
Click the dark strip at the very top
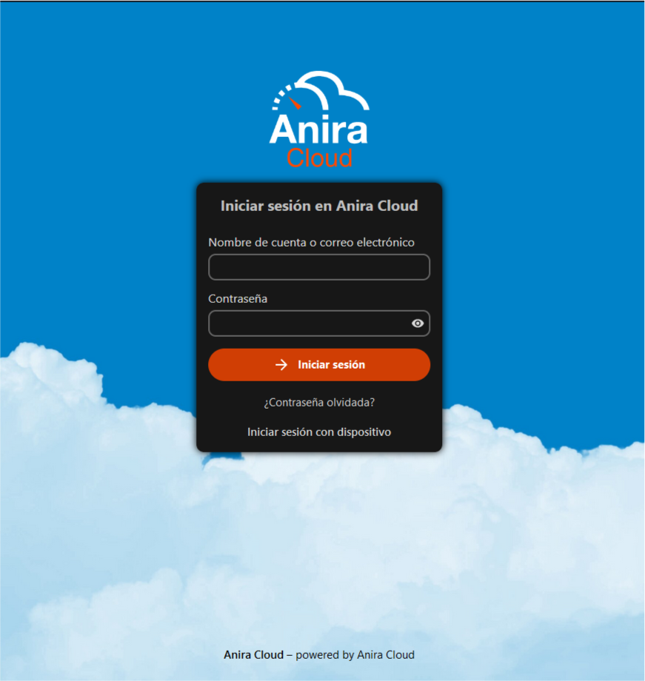click(322, 1)
